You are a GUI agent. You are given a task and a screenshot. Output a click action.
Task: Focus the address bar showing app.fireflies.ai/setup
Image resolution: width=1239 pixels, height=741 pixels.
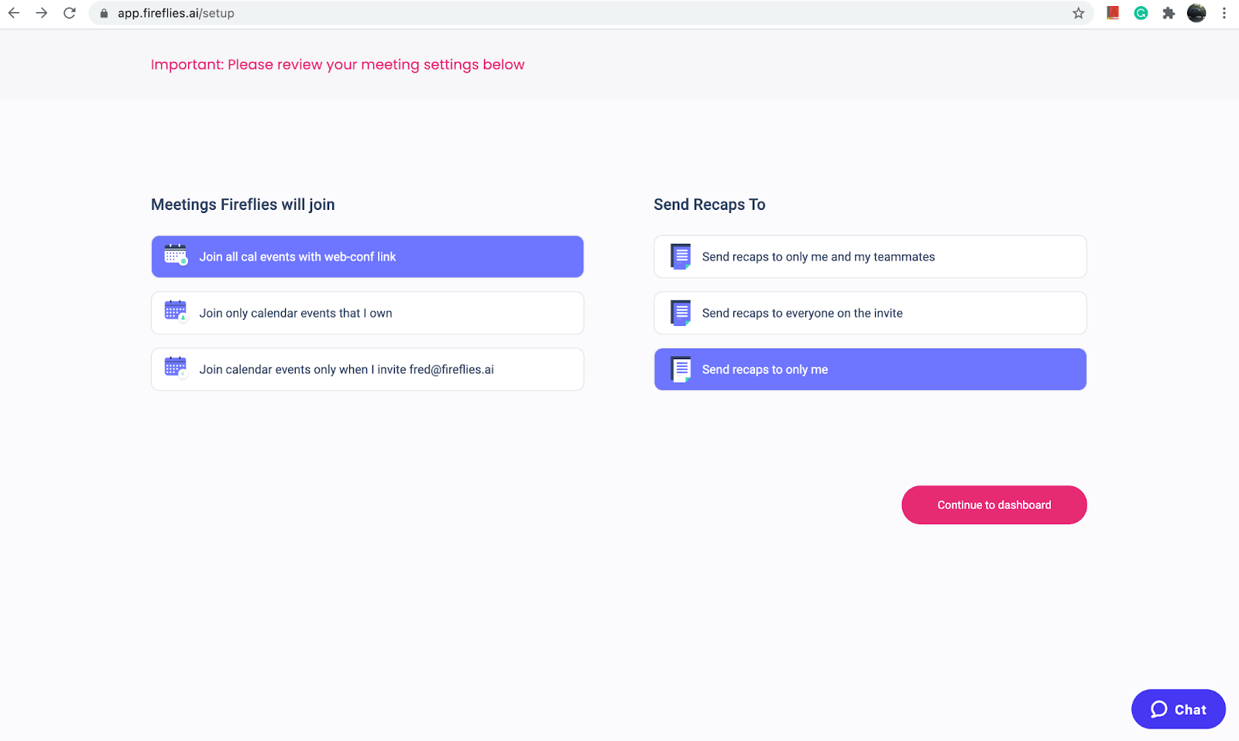pyautogui.click(x=589, y=13)
